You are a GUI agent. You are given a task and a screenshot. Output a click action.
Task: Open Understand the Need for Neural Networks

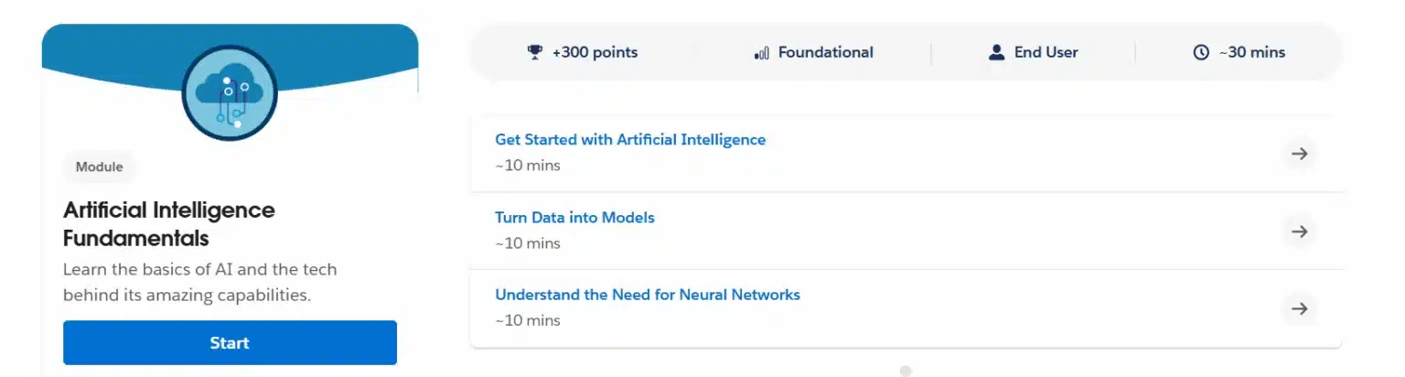click(648, 295)
